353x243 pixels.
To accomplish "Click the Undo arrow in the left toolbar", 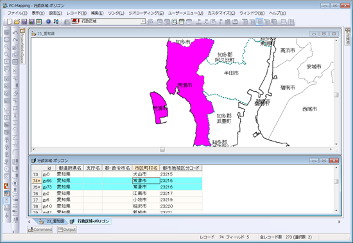I will (15, 33).
